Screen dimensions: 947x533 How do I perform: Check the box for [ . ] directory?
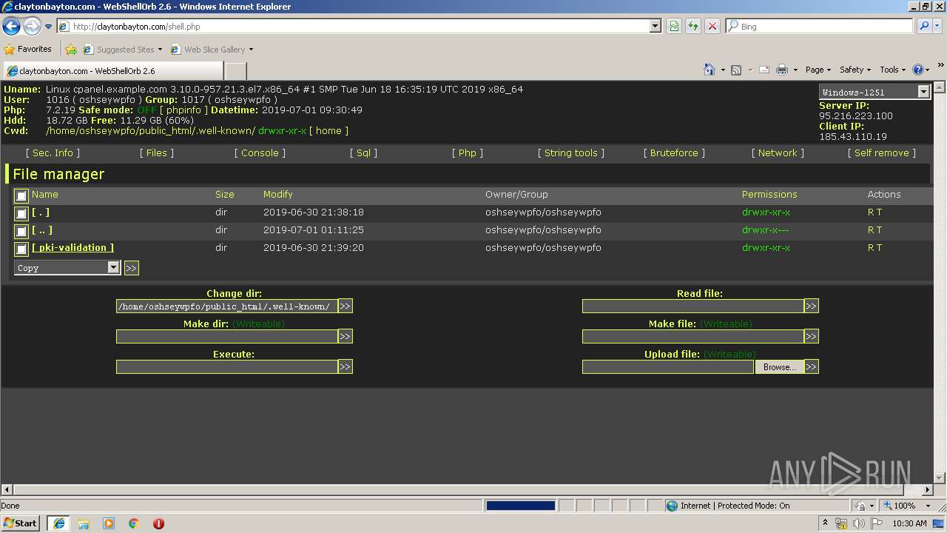pos(21,213)
